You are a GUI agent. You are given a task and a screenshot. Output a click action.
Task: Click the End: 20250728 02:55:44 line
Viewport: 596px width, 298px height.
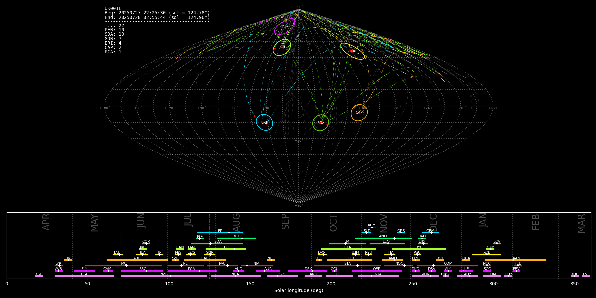click(157, 17)
